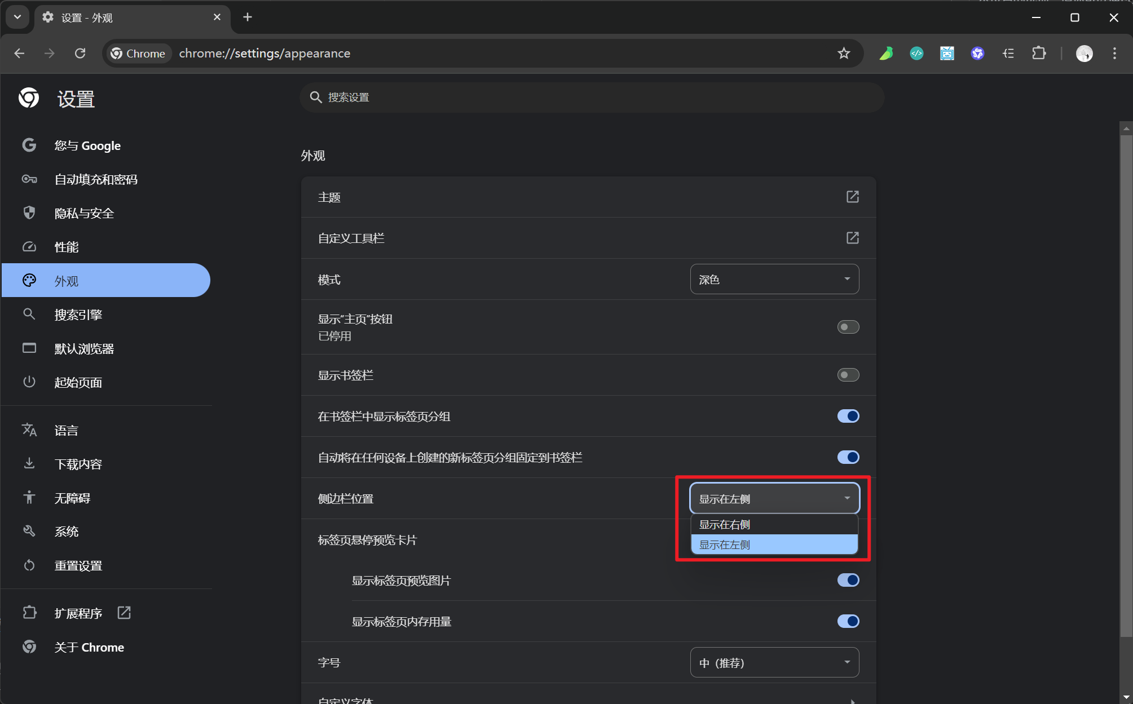This screenshot has width=1133, height=704.
Task: Go to 隐私与安全 settings section
Action: point(84,213)
